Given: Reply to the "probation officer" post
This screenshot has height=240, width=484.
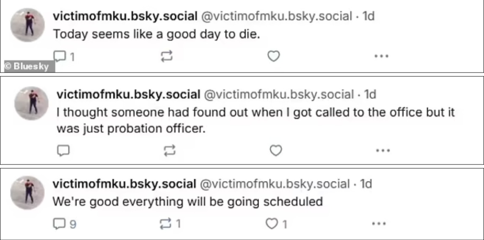Looking at the screenshot, I should [63, 150].
